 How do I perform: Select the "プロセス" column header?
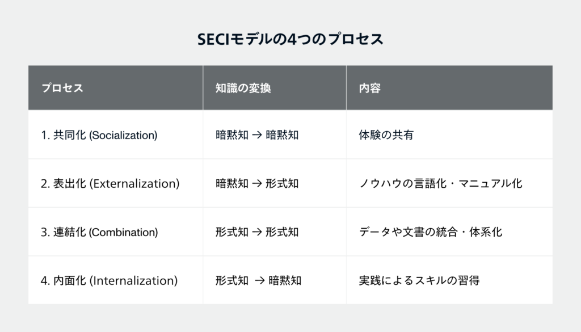(62, 89)
